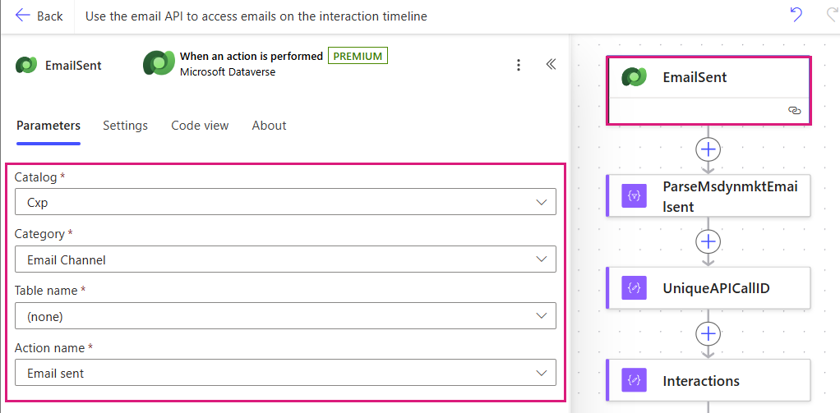Add a step below ParseMsdynmktEmailsent
The width and height of the screenshot is (840, 413).
point(708,242)
